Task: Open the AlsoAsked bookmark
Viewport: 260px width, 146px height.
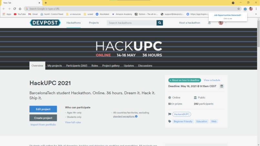Action: tap(102, 14)
